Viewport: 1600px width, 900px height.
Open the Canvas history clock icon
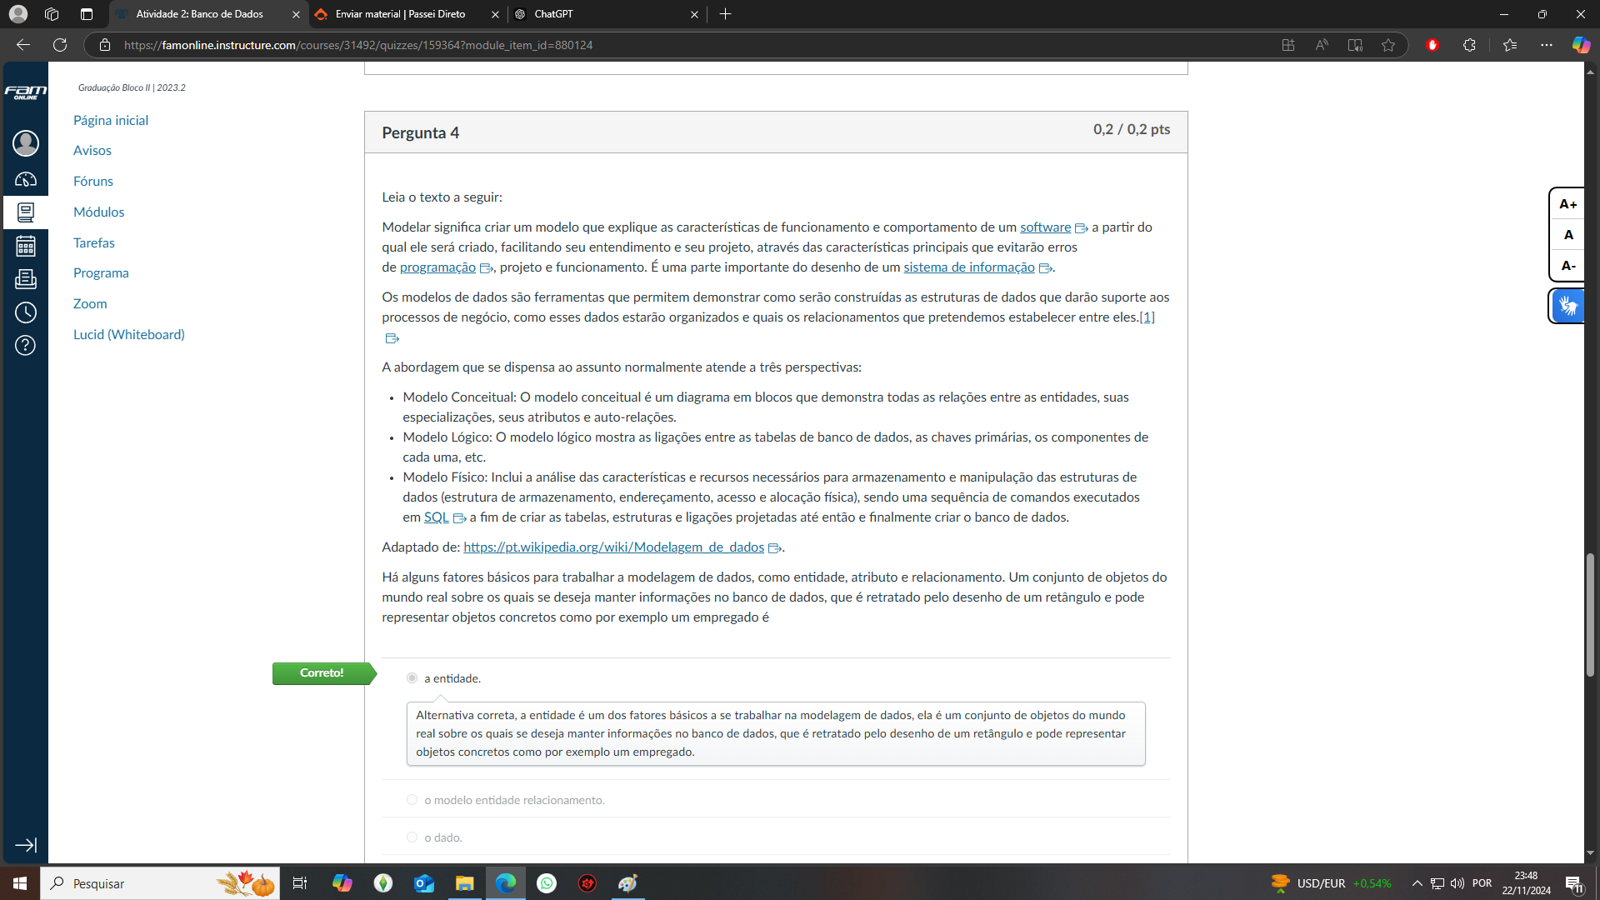point(26,312)
